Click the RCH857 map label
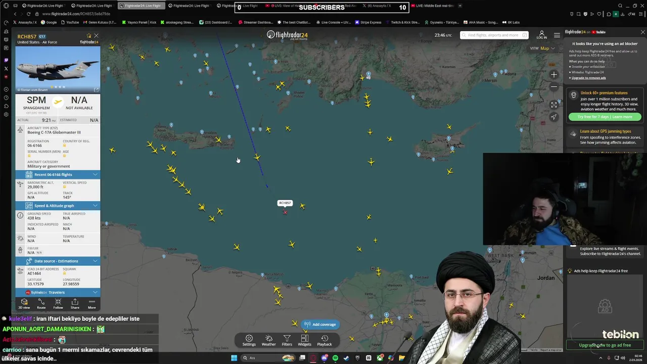 [285, 203]
